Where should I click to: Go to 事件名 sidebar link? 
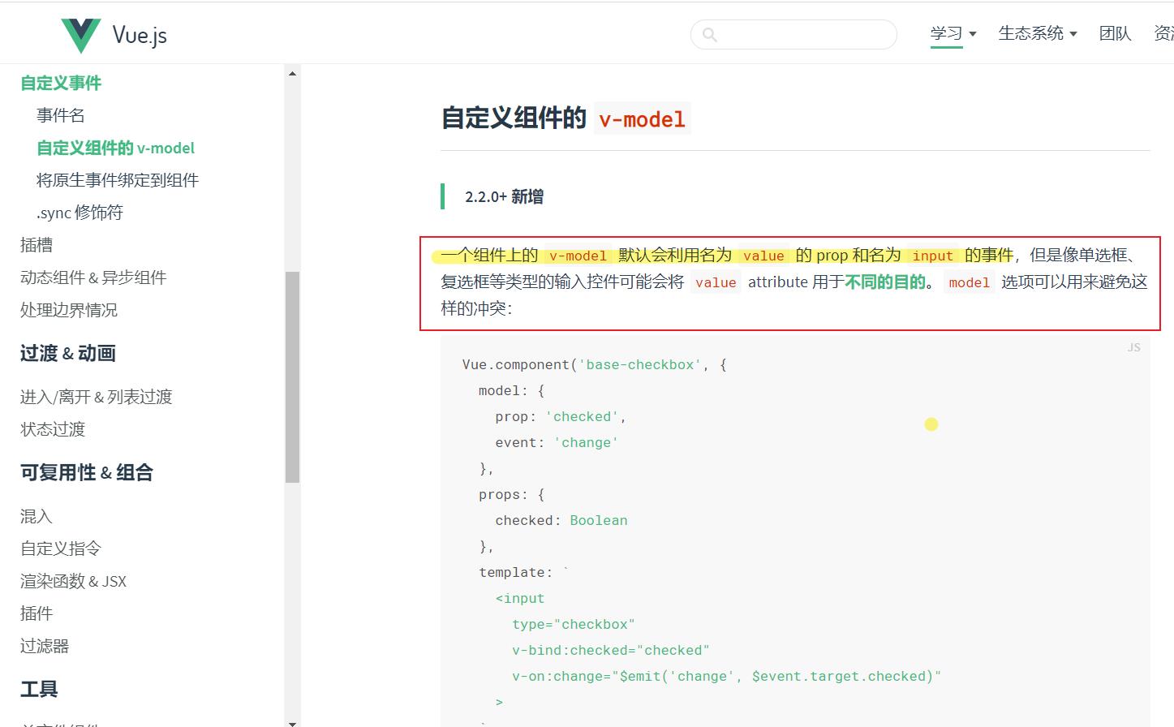(61, 115)
